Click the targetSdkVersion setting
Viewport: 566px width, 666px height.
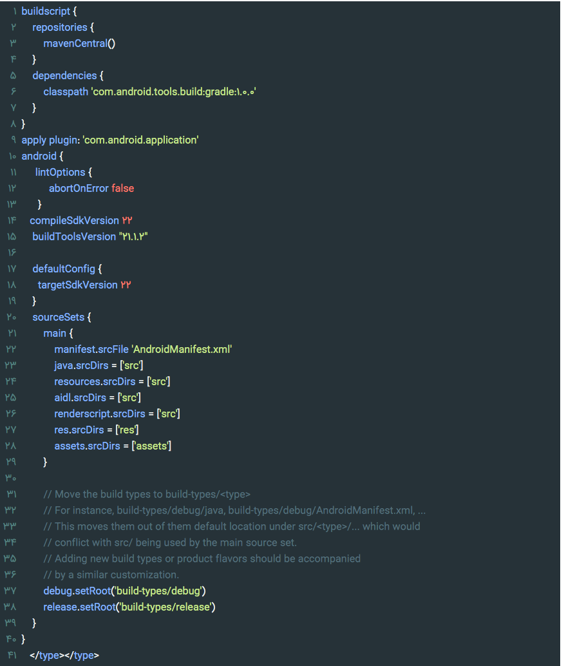click(x=84, y=285)
